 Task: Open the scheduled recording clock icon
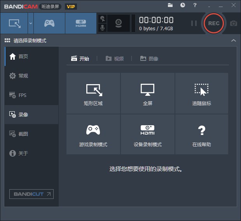(183, 5)
